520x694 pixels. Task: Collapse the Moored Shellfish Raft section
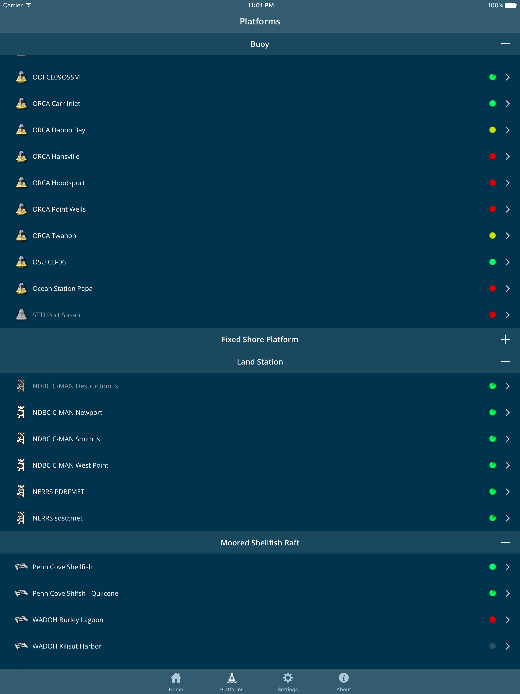point(505,542)
